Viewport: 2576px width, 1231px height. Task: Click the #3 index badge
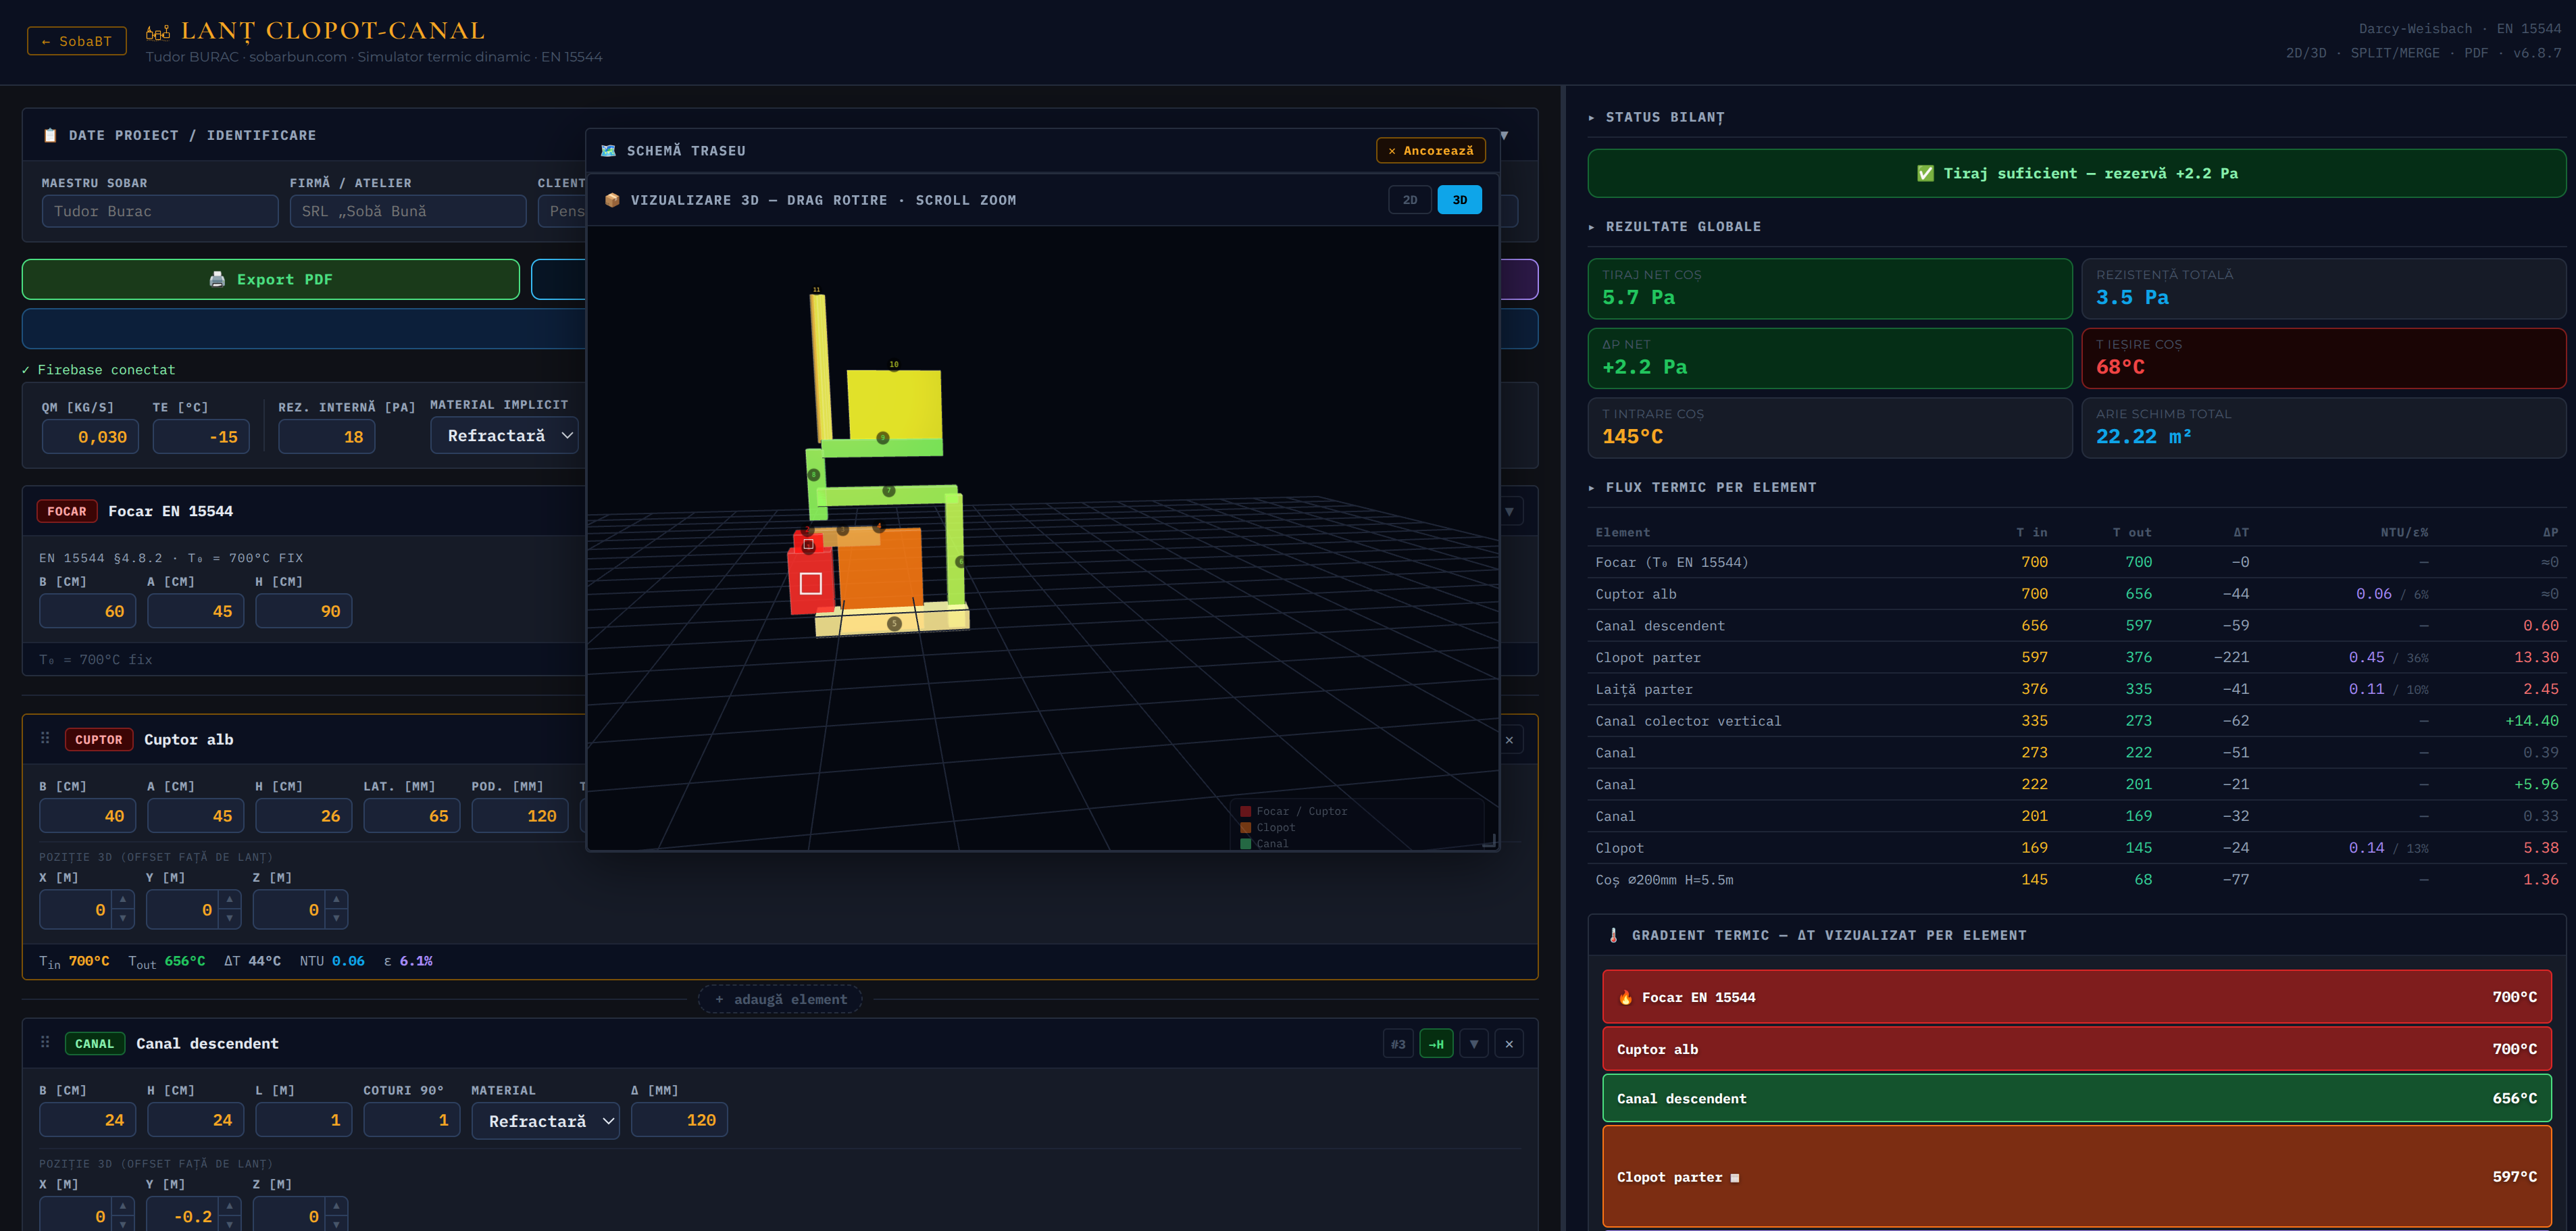tap(1397, 1044)
